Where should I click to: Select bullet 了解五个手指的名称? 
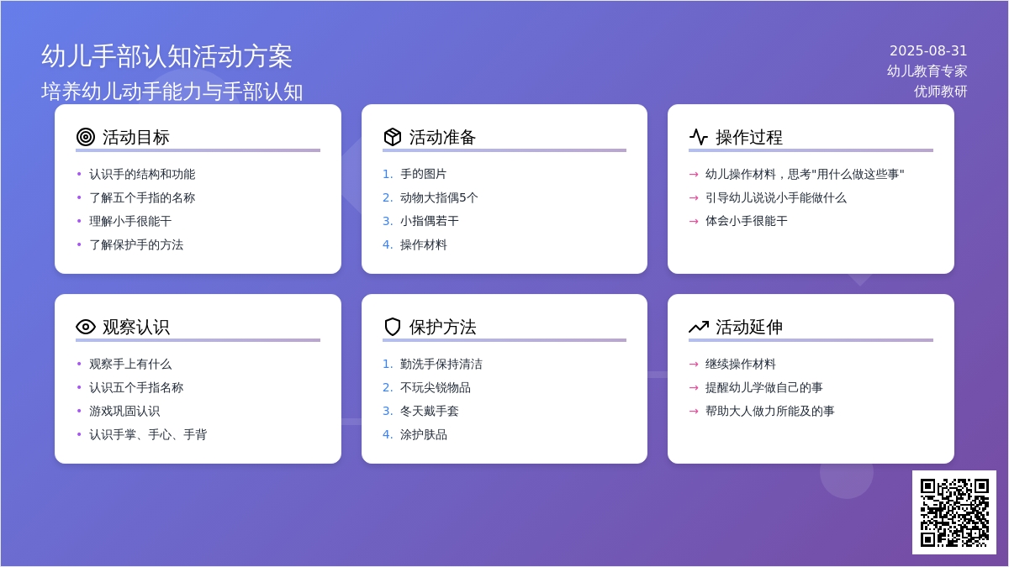(x=142, y=197)
